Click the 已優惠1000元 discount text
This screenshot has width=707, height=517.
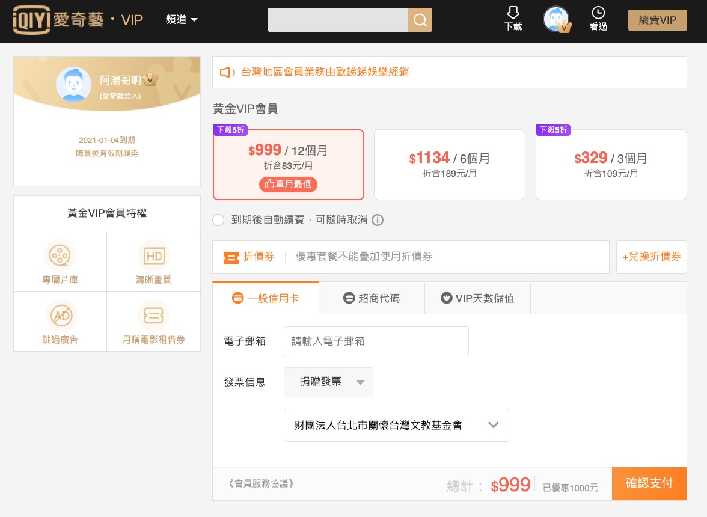coord(571,488)
